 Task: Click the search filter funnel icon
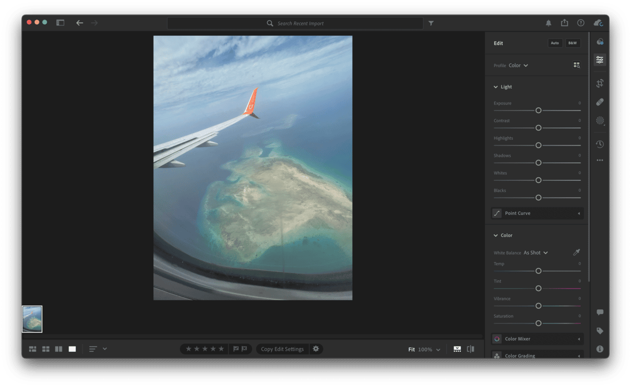tap(431, 23)
